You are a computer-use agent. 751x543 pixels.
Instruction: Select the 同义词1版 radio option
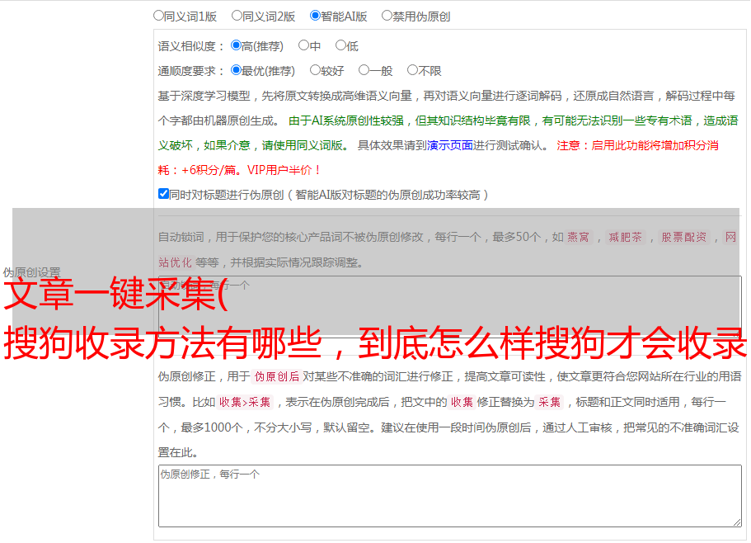pyautogui.click(x=158, y=16)
